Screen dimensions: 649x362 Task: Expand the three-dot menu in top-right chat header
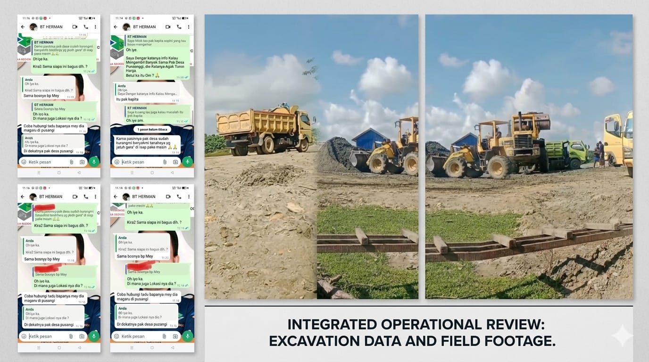(x=189, y=27)
